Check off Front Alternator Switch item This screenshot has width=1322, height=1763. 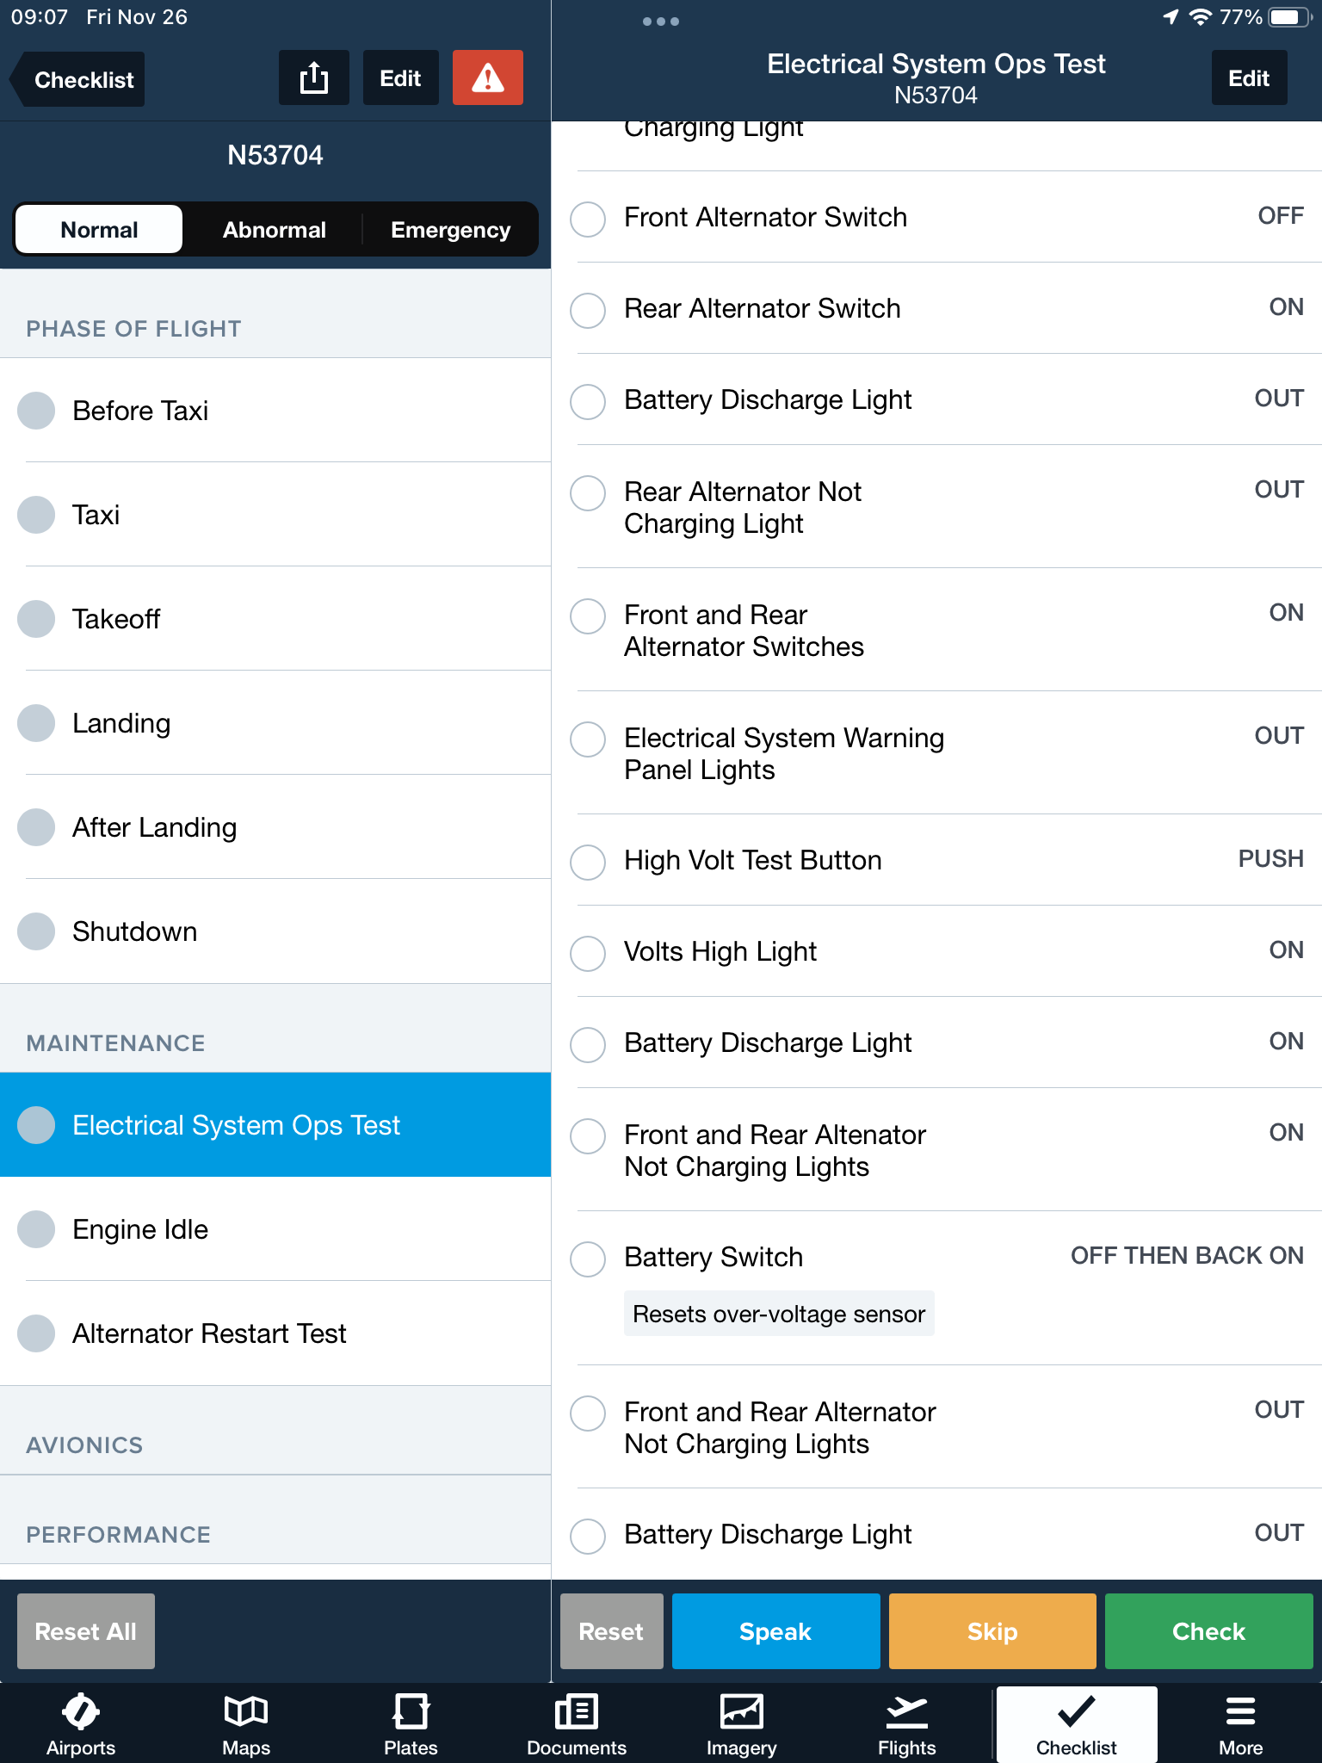coord(589,219)
